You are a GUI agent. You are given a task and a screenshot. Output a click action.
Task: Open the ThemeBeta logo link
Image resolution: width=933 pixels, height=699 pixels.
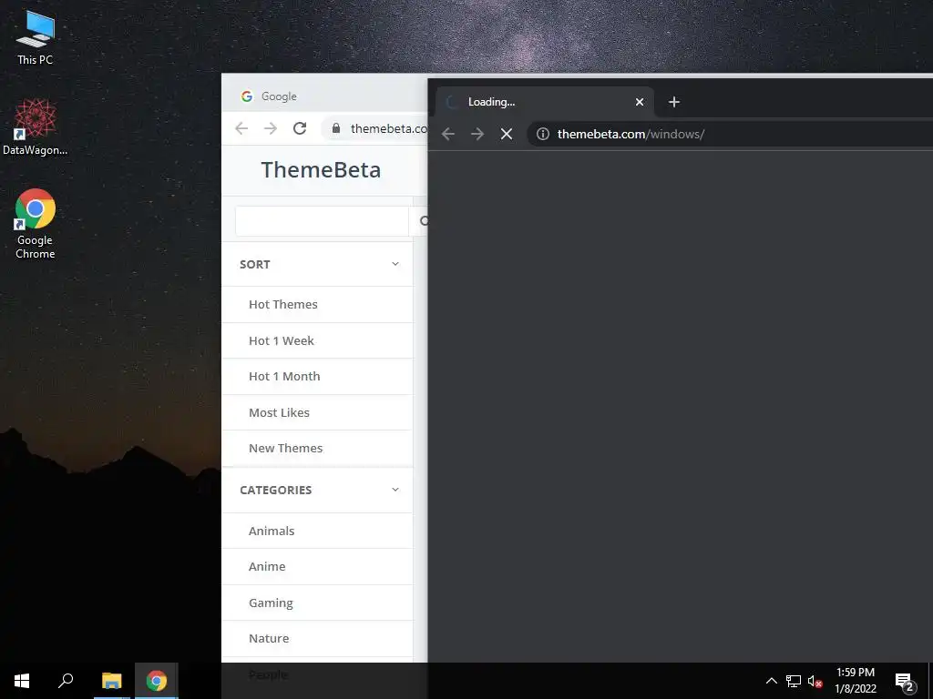(x=321, y=170)
